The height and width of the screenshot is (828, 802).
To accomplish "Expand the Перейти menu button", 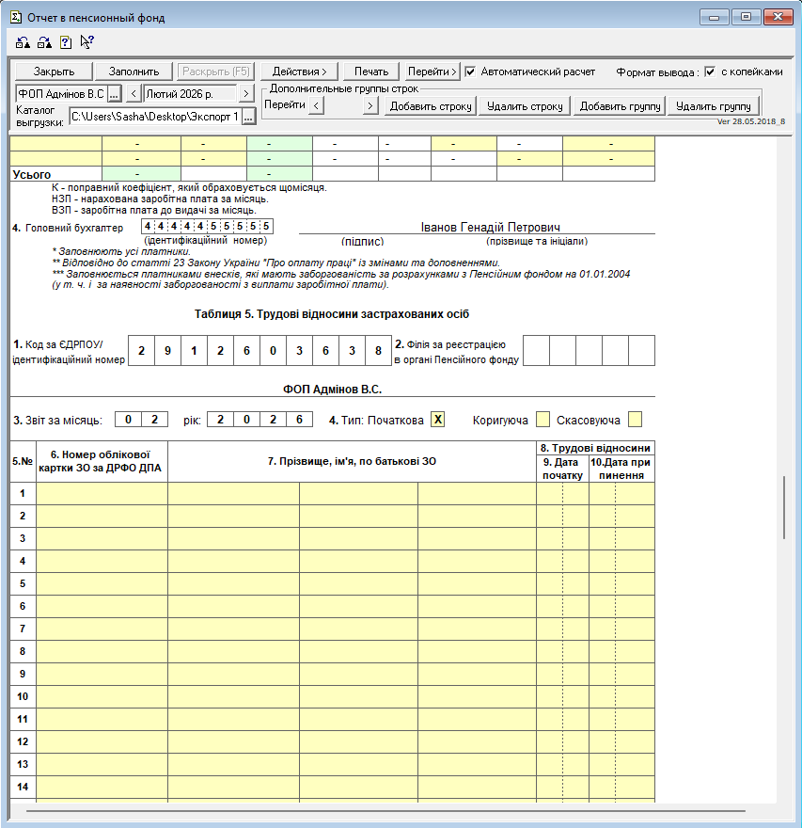I will [x=432, y=72].
